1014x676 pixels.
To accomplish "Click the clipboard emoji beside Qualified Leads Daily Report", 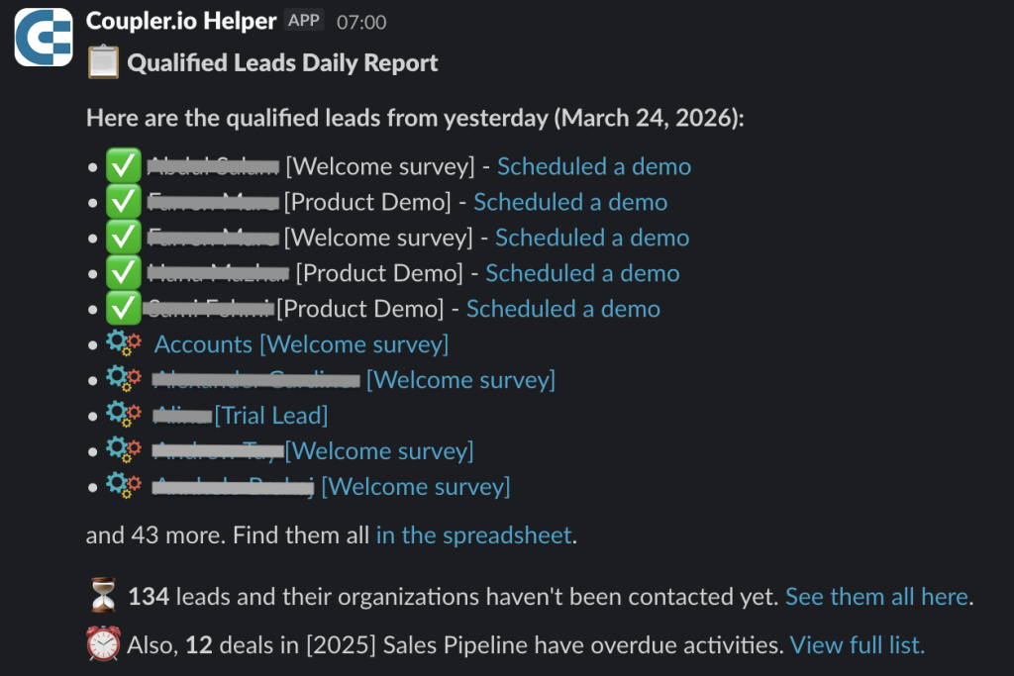I will pos(103,62).
